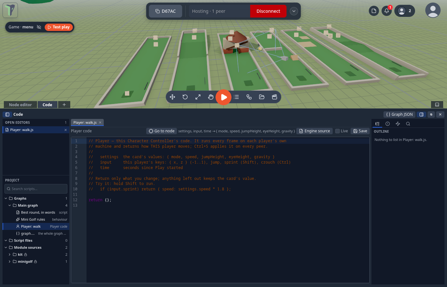Focus the Search scripts field
Screen dimensions: 447x287
(x=36, y=189)
